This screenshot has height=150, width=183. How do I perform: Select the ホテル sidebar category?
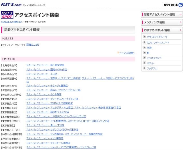click(x=150, y=63)
